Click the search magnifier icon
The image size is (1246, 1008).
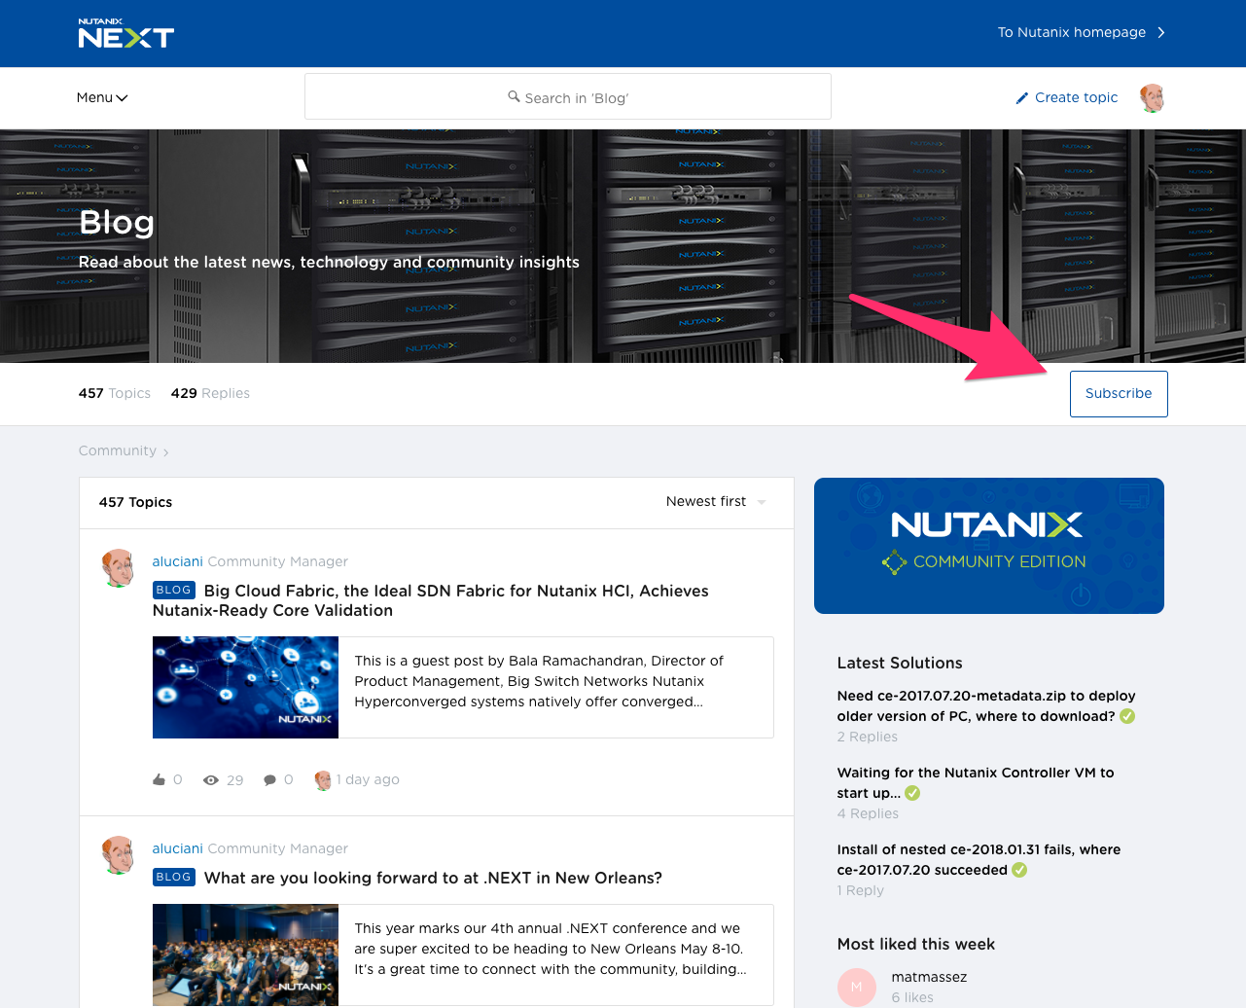click(x=514, y=96)
